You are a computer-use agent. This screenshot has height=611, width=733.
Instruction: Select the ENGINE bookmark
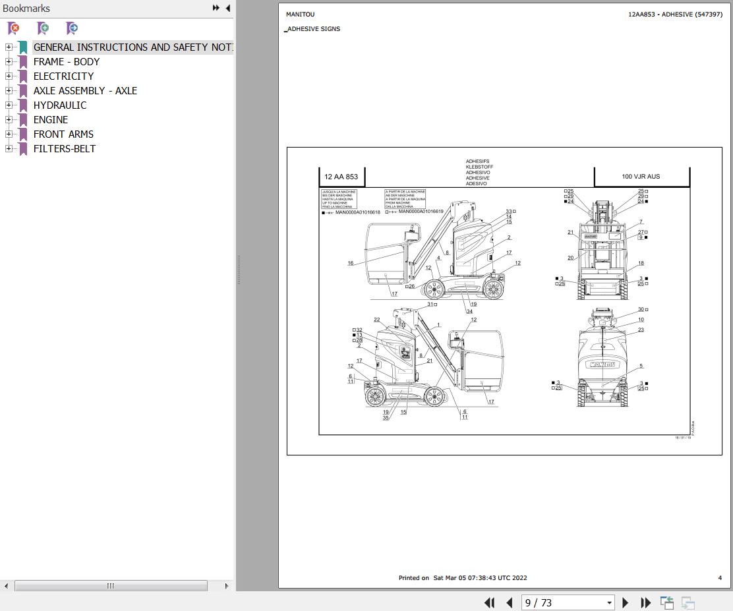pos(50,119)
